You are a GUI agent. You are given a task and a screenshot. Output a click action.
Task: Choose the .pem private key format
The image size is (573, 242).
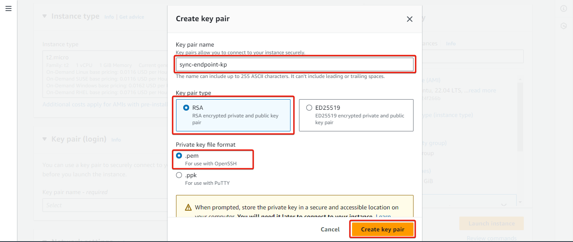(x=179, y=156)
